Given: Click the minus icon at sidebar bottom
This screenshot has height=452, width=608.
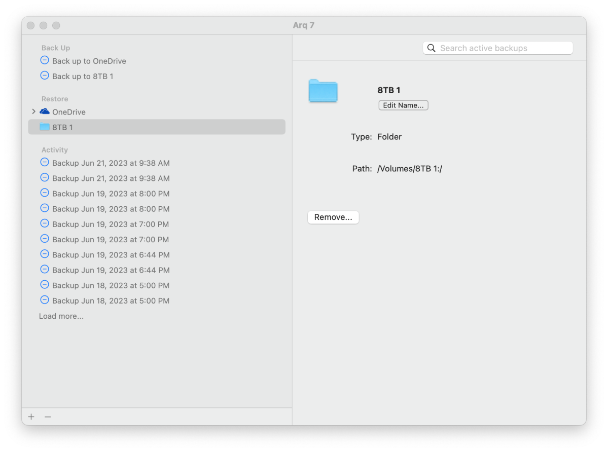Looking at the screenshot, I should (48, 417).
